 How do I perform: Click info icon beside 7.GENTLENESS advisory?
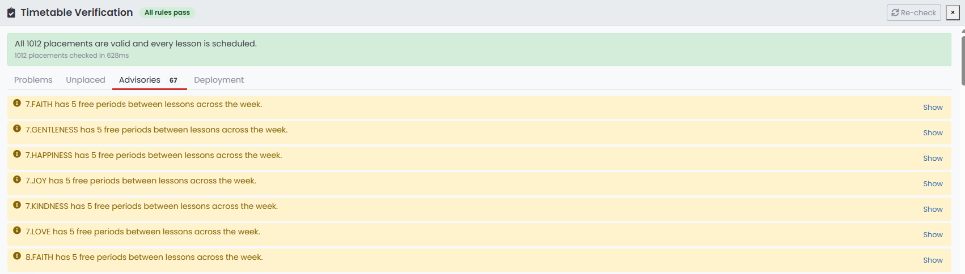pyautogui.click(x=17, y=129)
